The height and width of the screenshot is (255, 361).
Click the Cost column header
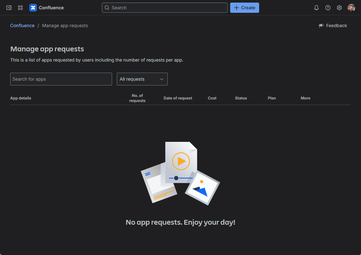pyautogui.click(x=212, y=98)
